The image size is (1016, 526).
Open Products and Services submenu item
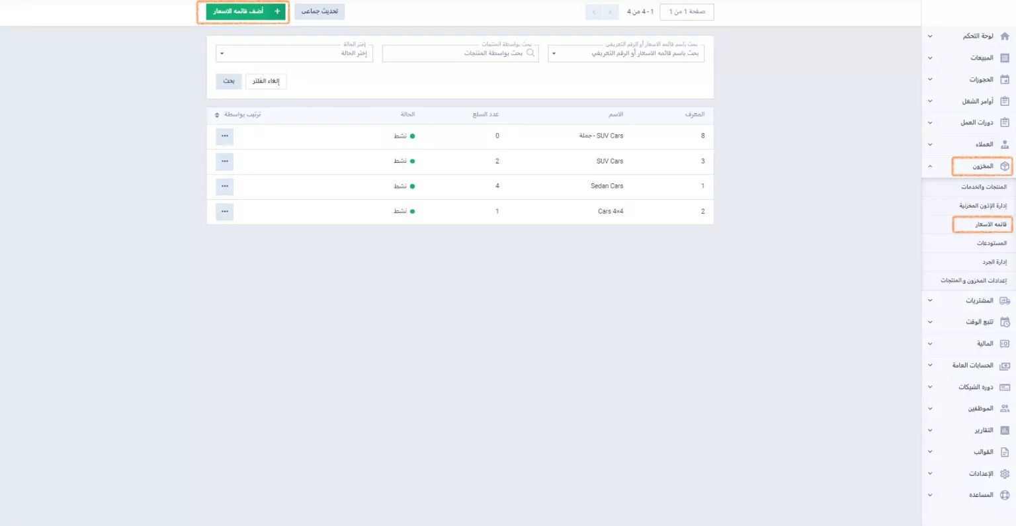(984, 187)
